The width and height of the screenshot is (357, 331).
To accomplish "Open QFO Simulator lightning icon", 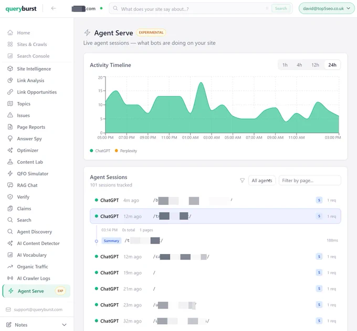I will tap(10, 173).
